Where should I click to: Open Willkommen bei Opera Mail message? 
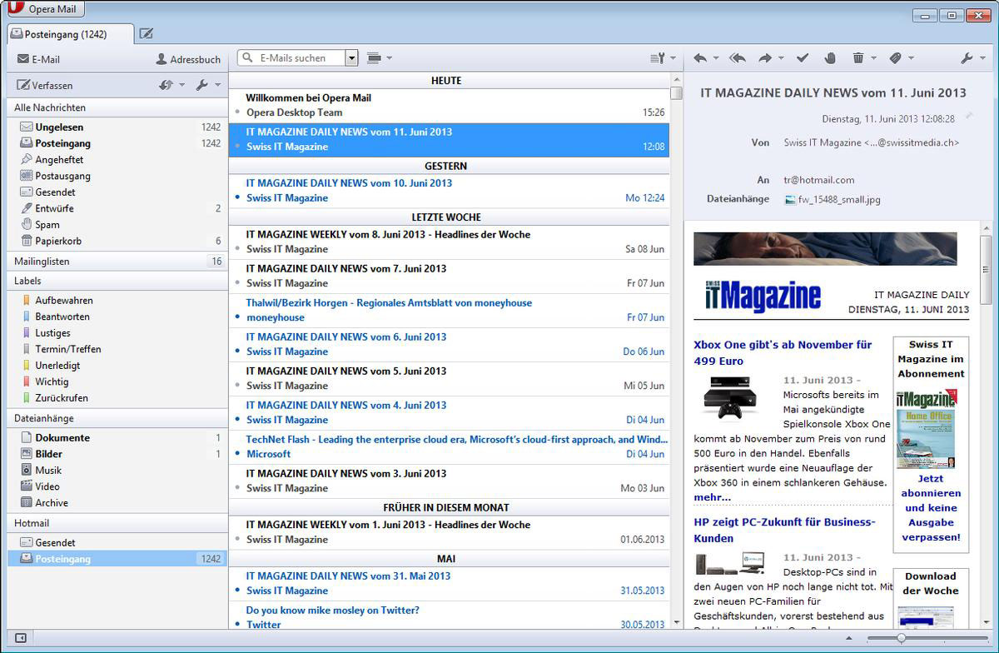point(449,105)
